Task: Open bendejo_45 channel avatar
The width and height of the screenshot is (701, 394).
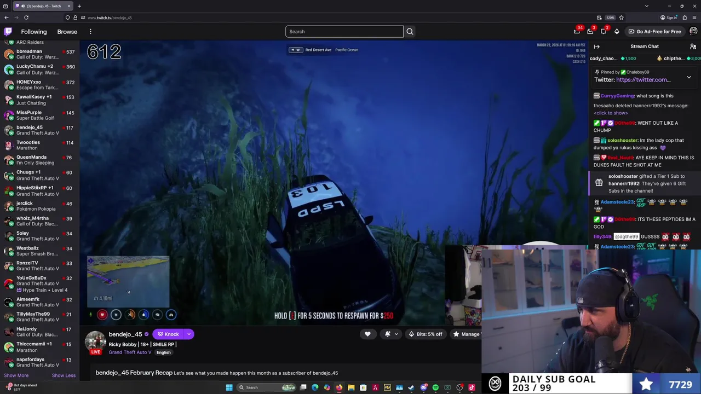Action: point(95,341)
